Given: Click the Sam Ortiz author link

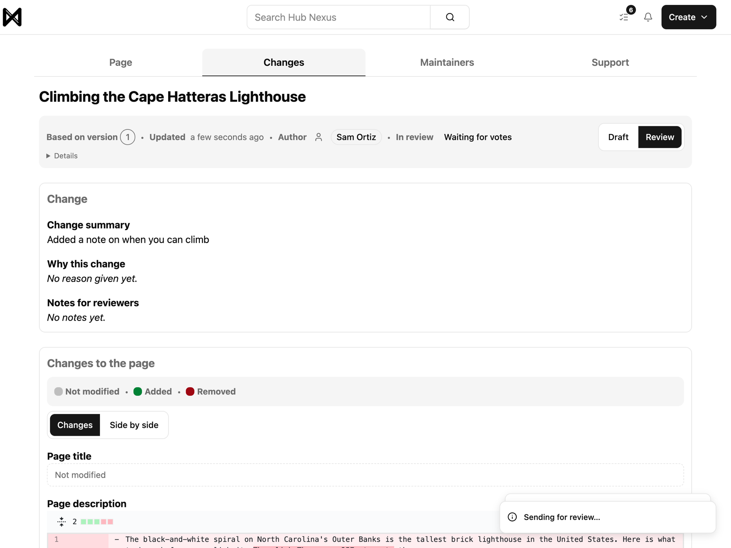Looking at the screenshot, I should tap(356, 137).
